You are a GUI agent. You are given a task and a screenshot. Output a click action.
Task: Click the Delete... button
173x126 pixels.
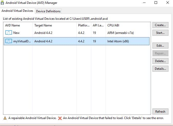click(x=160, y=61)
